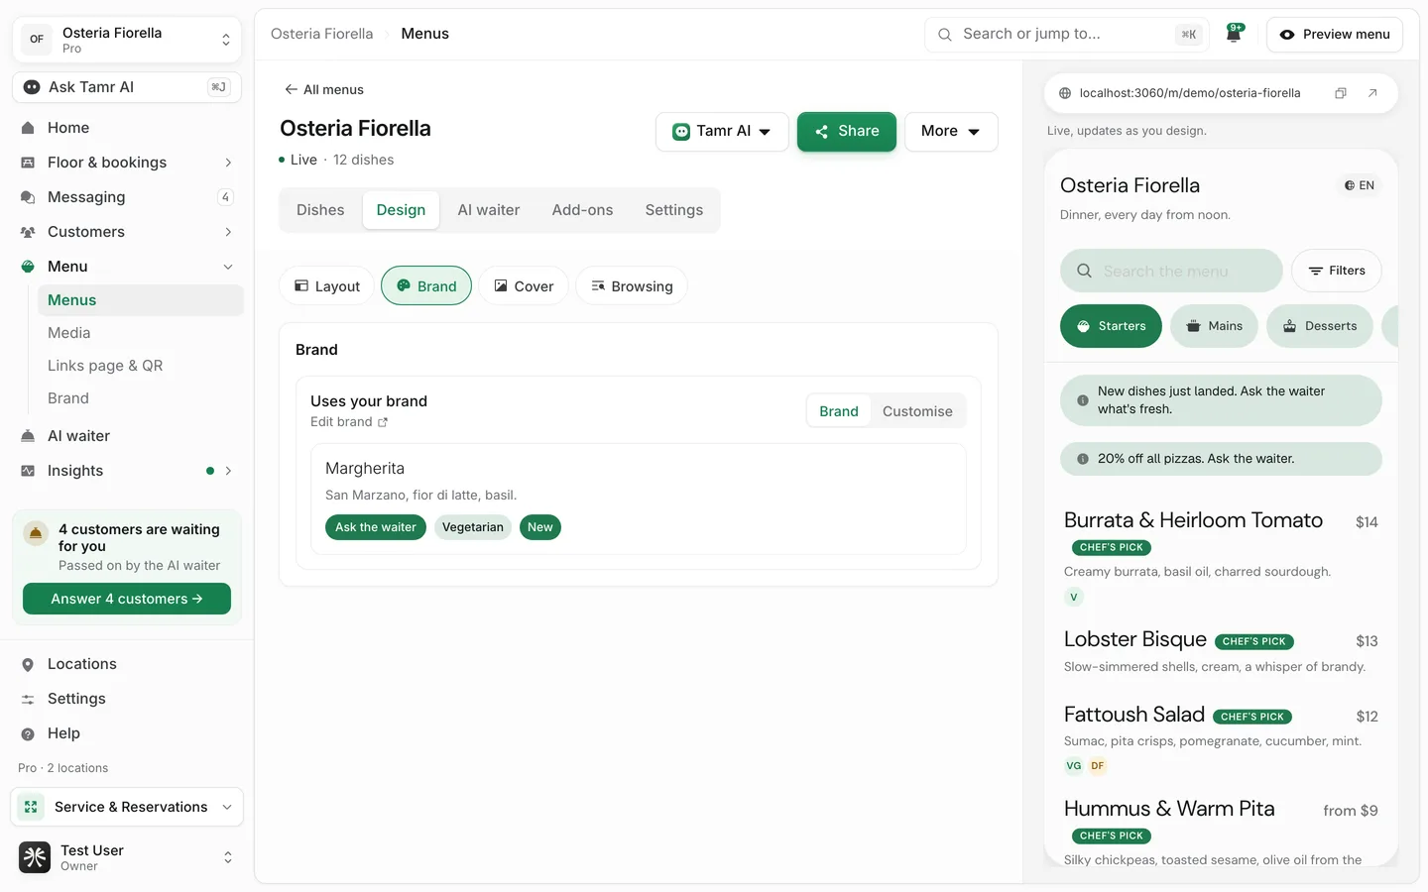Viewport: 1428px width, 892px height.
Task: Switch to the Add-ons tab
Action: [x=582, y=210]
